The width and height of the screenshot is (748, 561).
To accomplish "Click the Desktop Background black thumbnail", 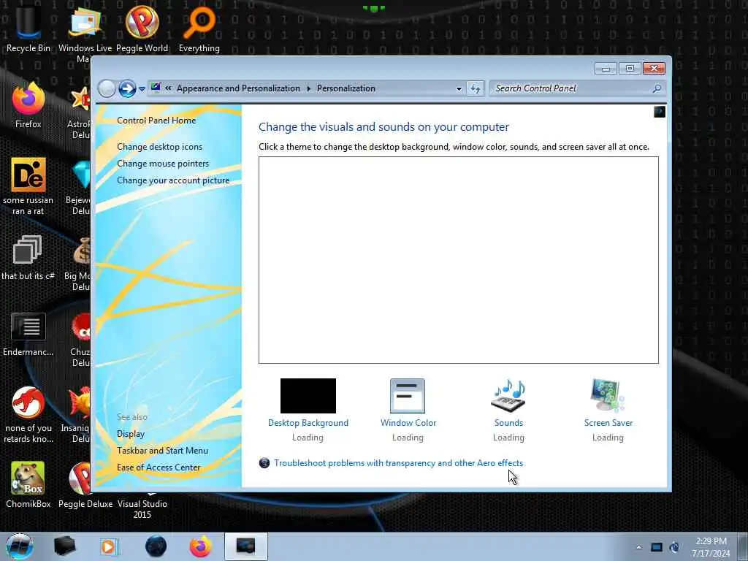I will coord(308,396).
